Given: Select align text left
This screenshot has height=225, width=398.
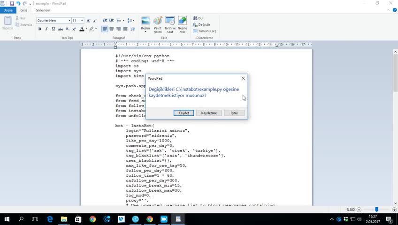Looking at the screenshot, I should pyautogui.click(x=105, y=29).
